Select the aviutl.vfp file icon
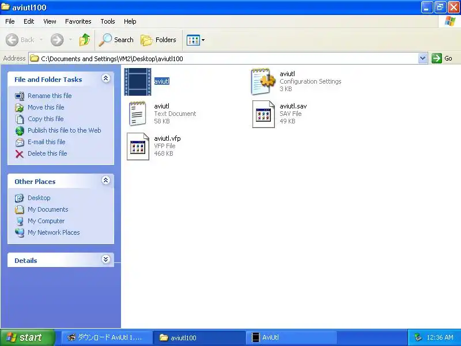 click(x=138, y=146)
